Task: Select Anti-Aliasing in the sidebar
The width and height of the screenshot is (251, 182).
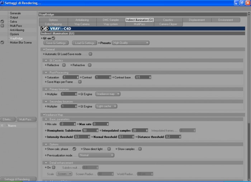Action: click(17, 30)
